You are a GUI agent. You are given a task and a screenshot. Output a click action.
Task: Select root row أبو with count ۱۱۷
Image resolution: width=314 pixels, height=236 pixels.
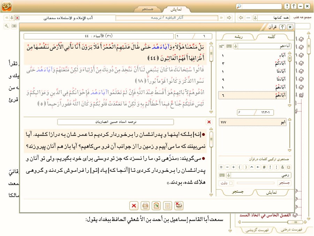pyautogui.click(x=253, y=122)
